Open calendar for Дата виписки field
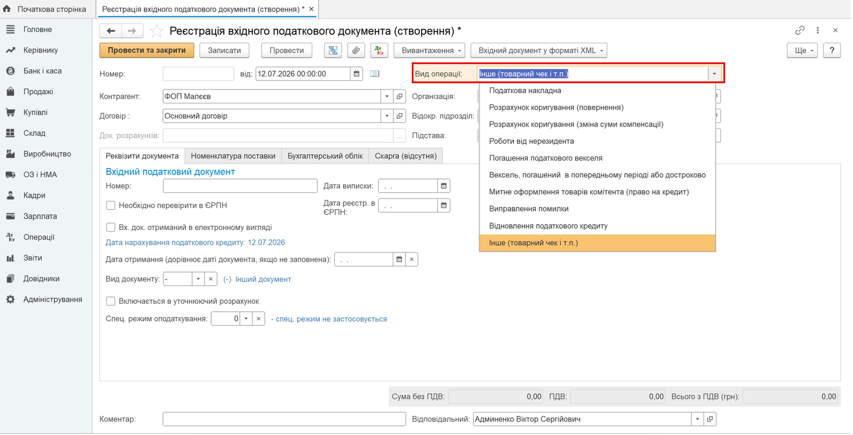 (x=444, y=186)
